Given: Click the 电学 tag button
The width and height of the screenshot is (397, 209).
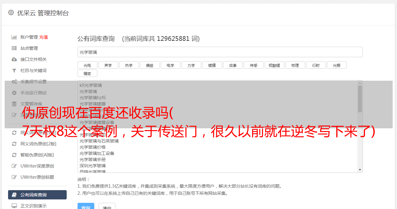Looking at the screenshot, I should (x=170, y=65).
